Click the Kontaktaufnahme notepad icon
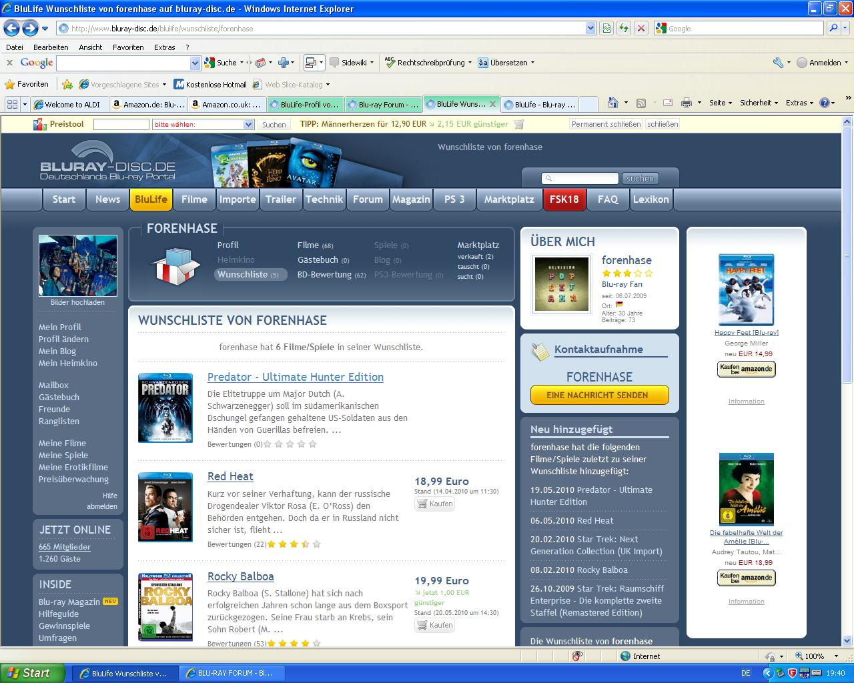 [x=540, y=352]
